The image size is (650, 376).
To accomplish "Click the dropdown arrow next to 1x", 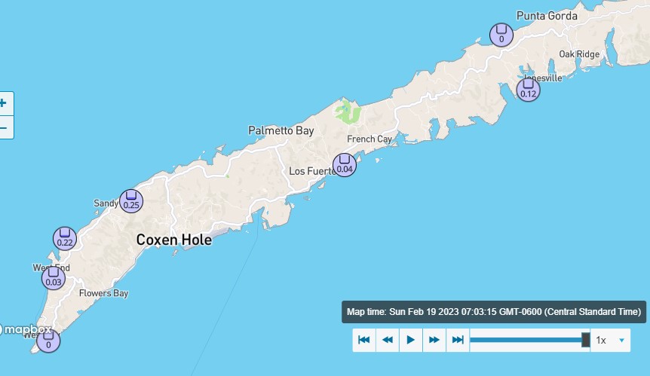I will pos(621,341).
